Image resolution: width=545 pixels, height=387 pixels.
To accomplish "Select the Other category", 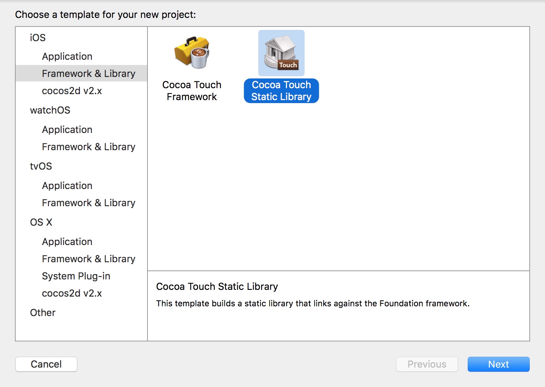I will coord(43,313).
